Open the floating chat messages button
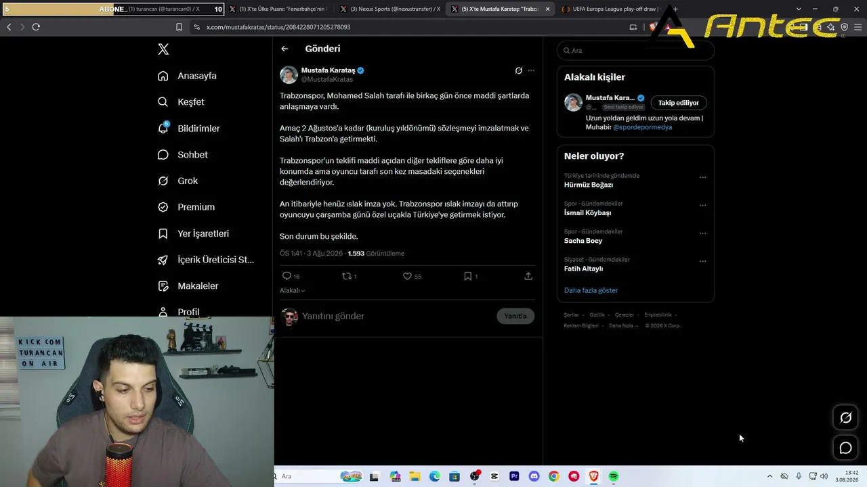867x487 pixels. point(846,448)
